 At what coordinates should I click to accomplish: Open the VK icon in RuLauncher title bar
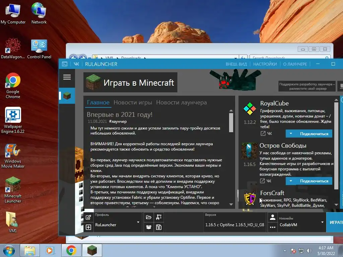76,64
